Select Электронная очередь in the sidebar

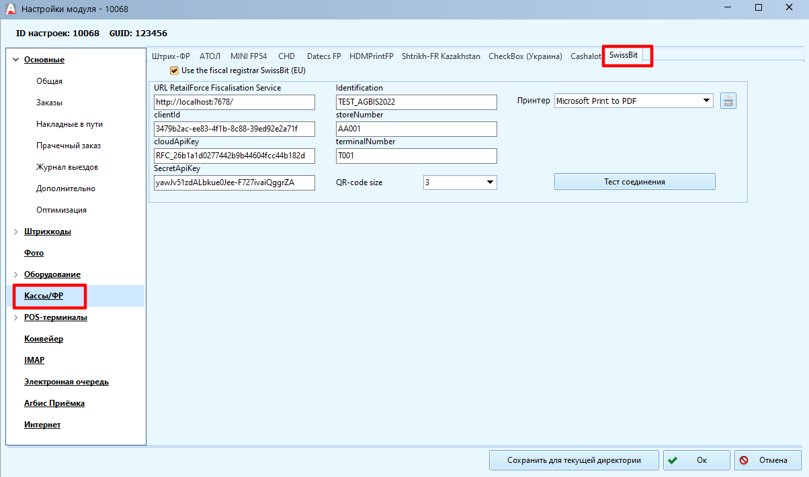tap(67, 382)
